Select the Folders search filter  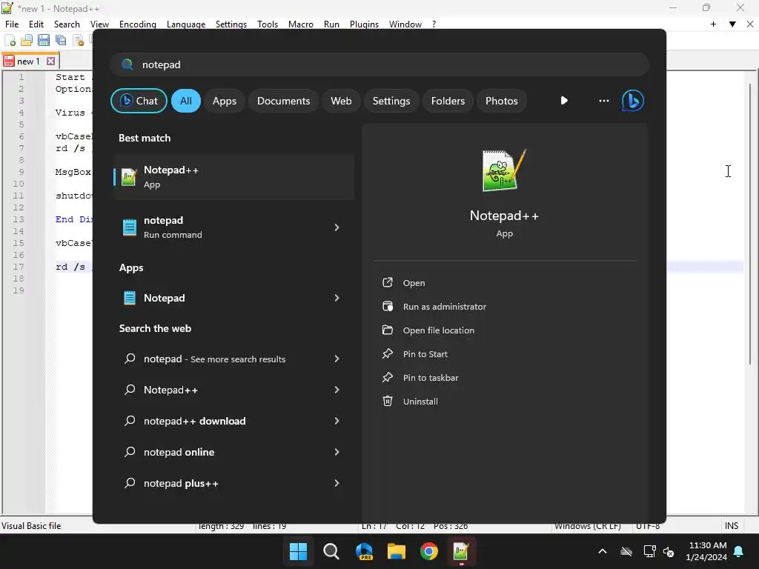(448, 101)
